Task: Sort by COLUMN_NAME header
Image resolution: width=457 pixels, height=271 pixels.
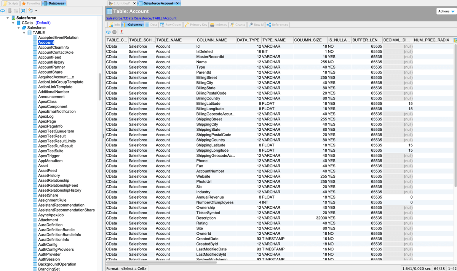Action: [x=216, y=40]
